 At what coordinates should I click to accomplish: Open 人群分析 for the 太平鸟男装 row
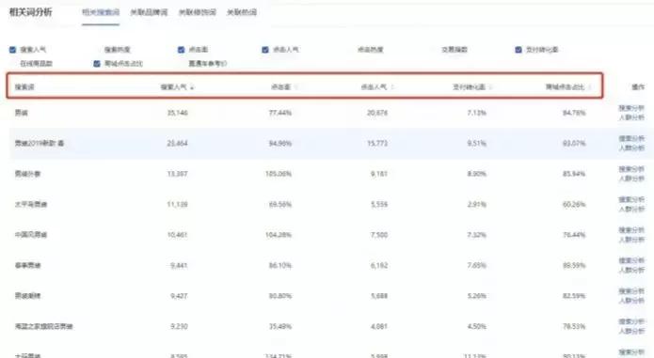pos(631,210)
